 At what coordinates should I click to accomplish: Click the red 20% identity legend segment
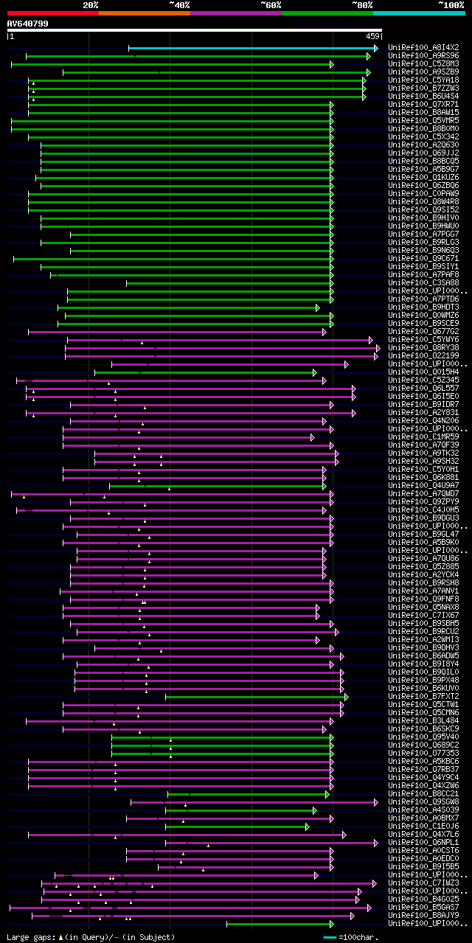pos(53,13)
